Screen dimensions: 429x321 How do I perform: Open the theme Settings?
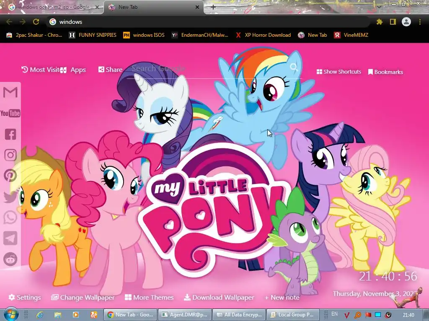(x=25, y=297)
